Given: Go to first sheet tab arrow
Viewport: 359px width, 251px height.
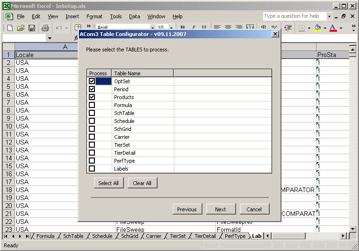Looking at the screenshot, I should point(6,236).
